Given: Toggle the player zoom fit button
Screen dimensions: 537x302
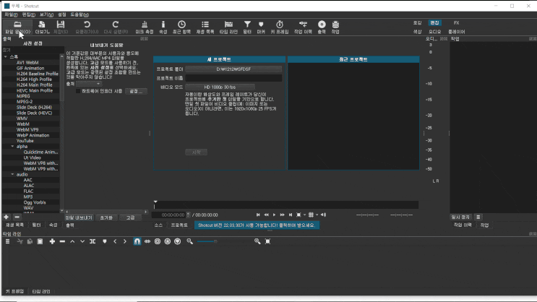Looking at the screenshot, I should click(x=298, y=215).
